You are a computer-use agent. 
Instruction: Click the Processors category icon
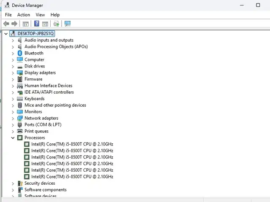[x=20, y=137]
